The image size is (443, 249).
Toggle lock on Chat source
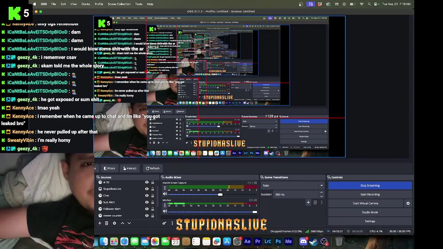click(152, 195)
